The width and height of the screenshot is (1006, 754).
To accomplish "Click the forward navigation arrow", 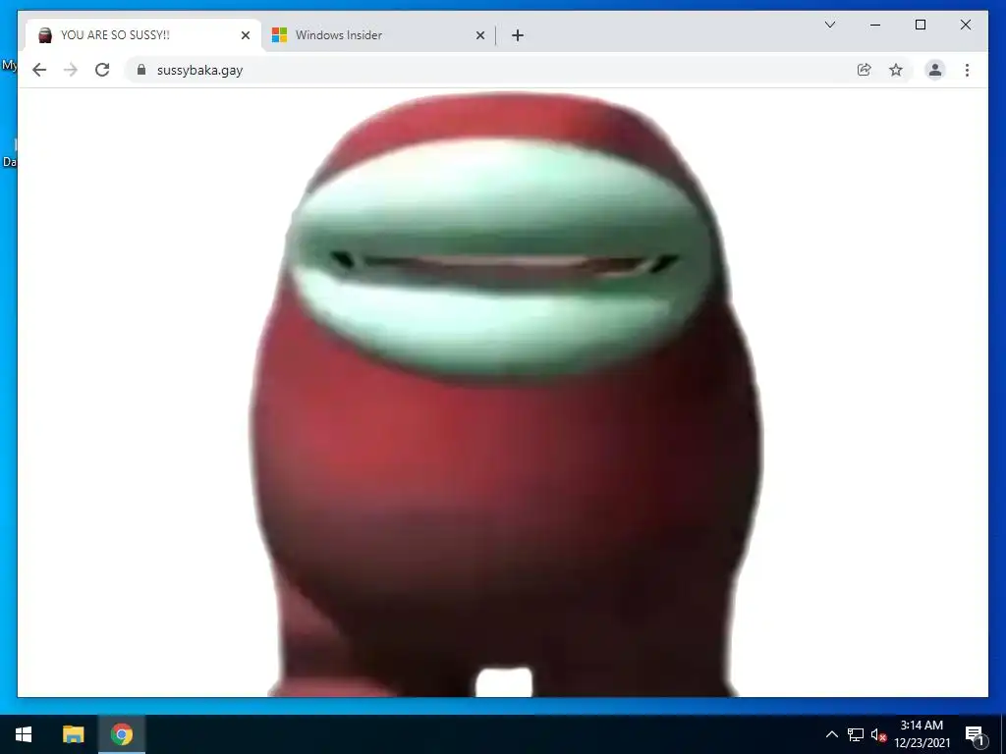I will pos(71,70).
